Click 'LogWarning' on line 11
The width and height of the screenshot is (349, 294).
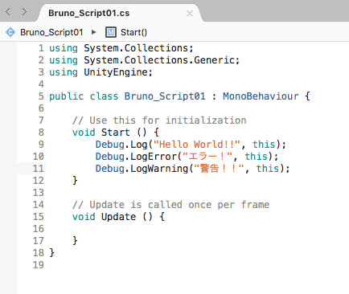(x=159, y=169)
